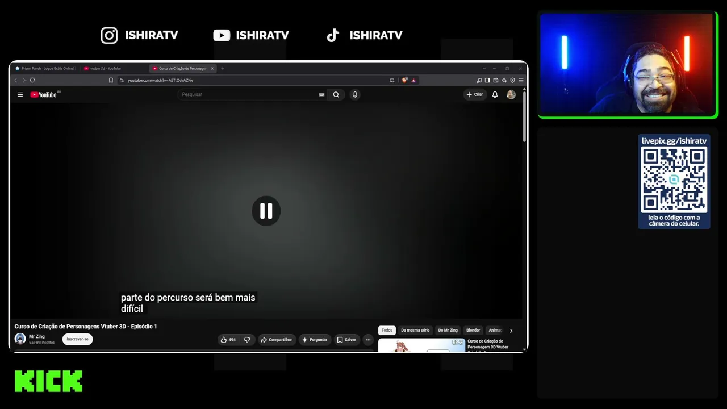
Task: Click the 6,69 mil inscritos subscriber count
Action: tap(41, 343)
